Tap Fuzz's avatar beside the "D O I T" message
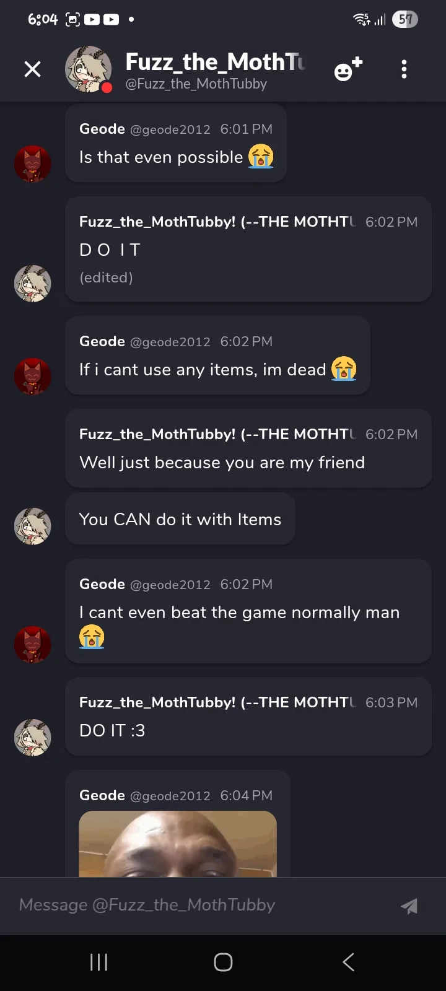 pos(32,284)
